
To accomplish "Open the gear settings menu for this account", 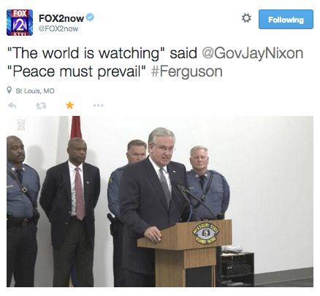I will click(246, 18).
